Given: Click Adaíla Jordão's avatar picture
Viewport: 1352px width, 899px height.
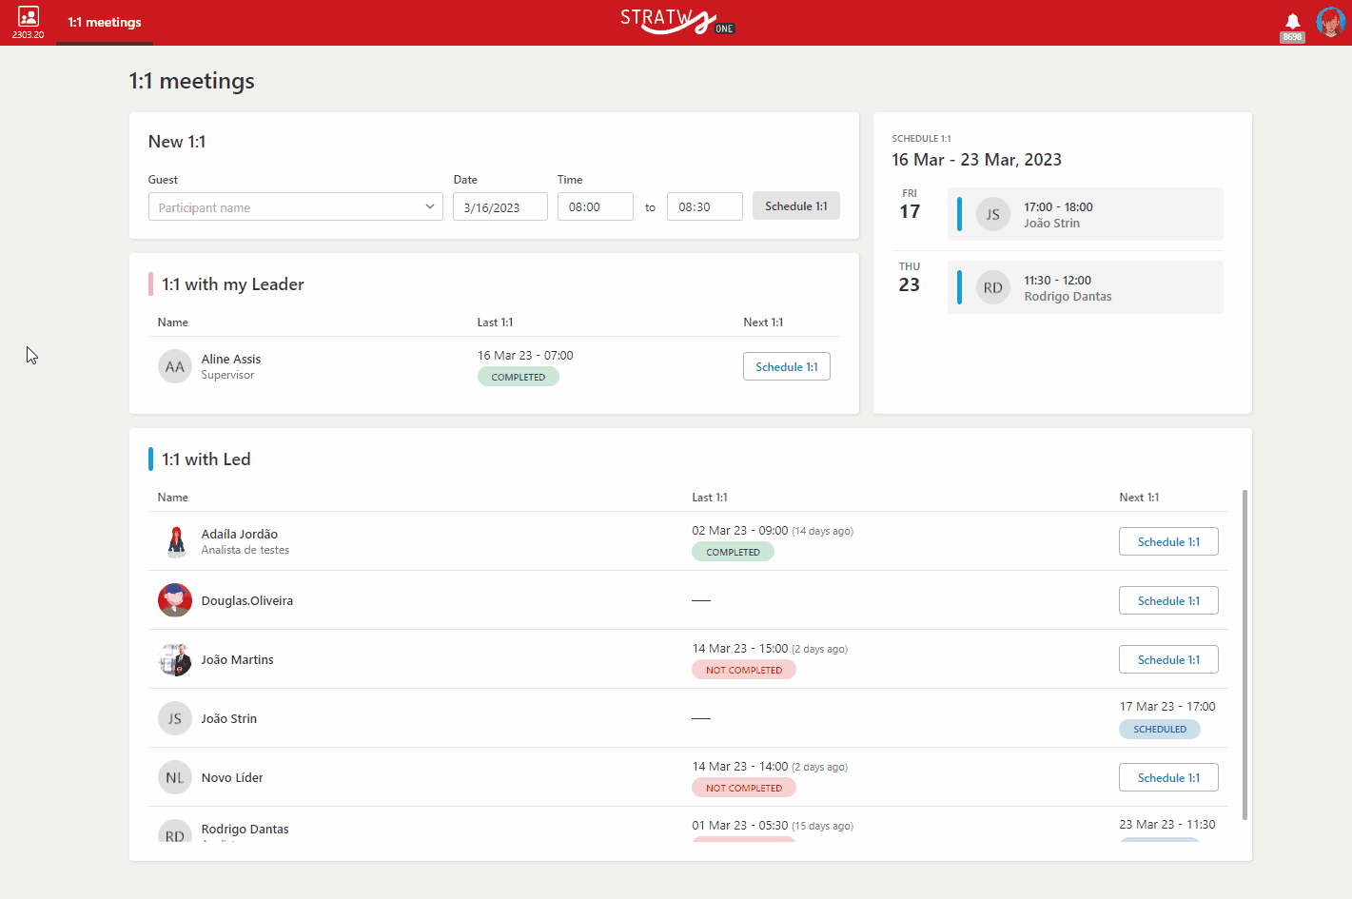Looking at the screenshot, I should pos(175,541).
